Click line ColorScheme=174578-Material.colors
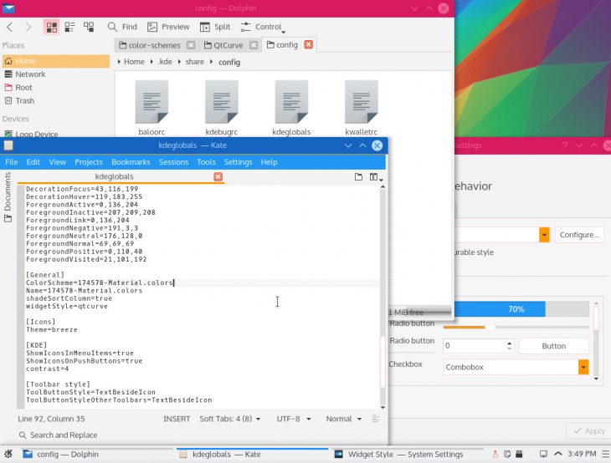This screenshot has width=611, height=463. tap(100, 282)
